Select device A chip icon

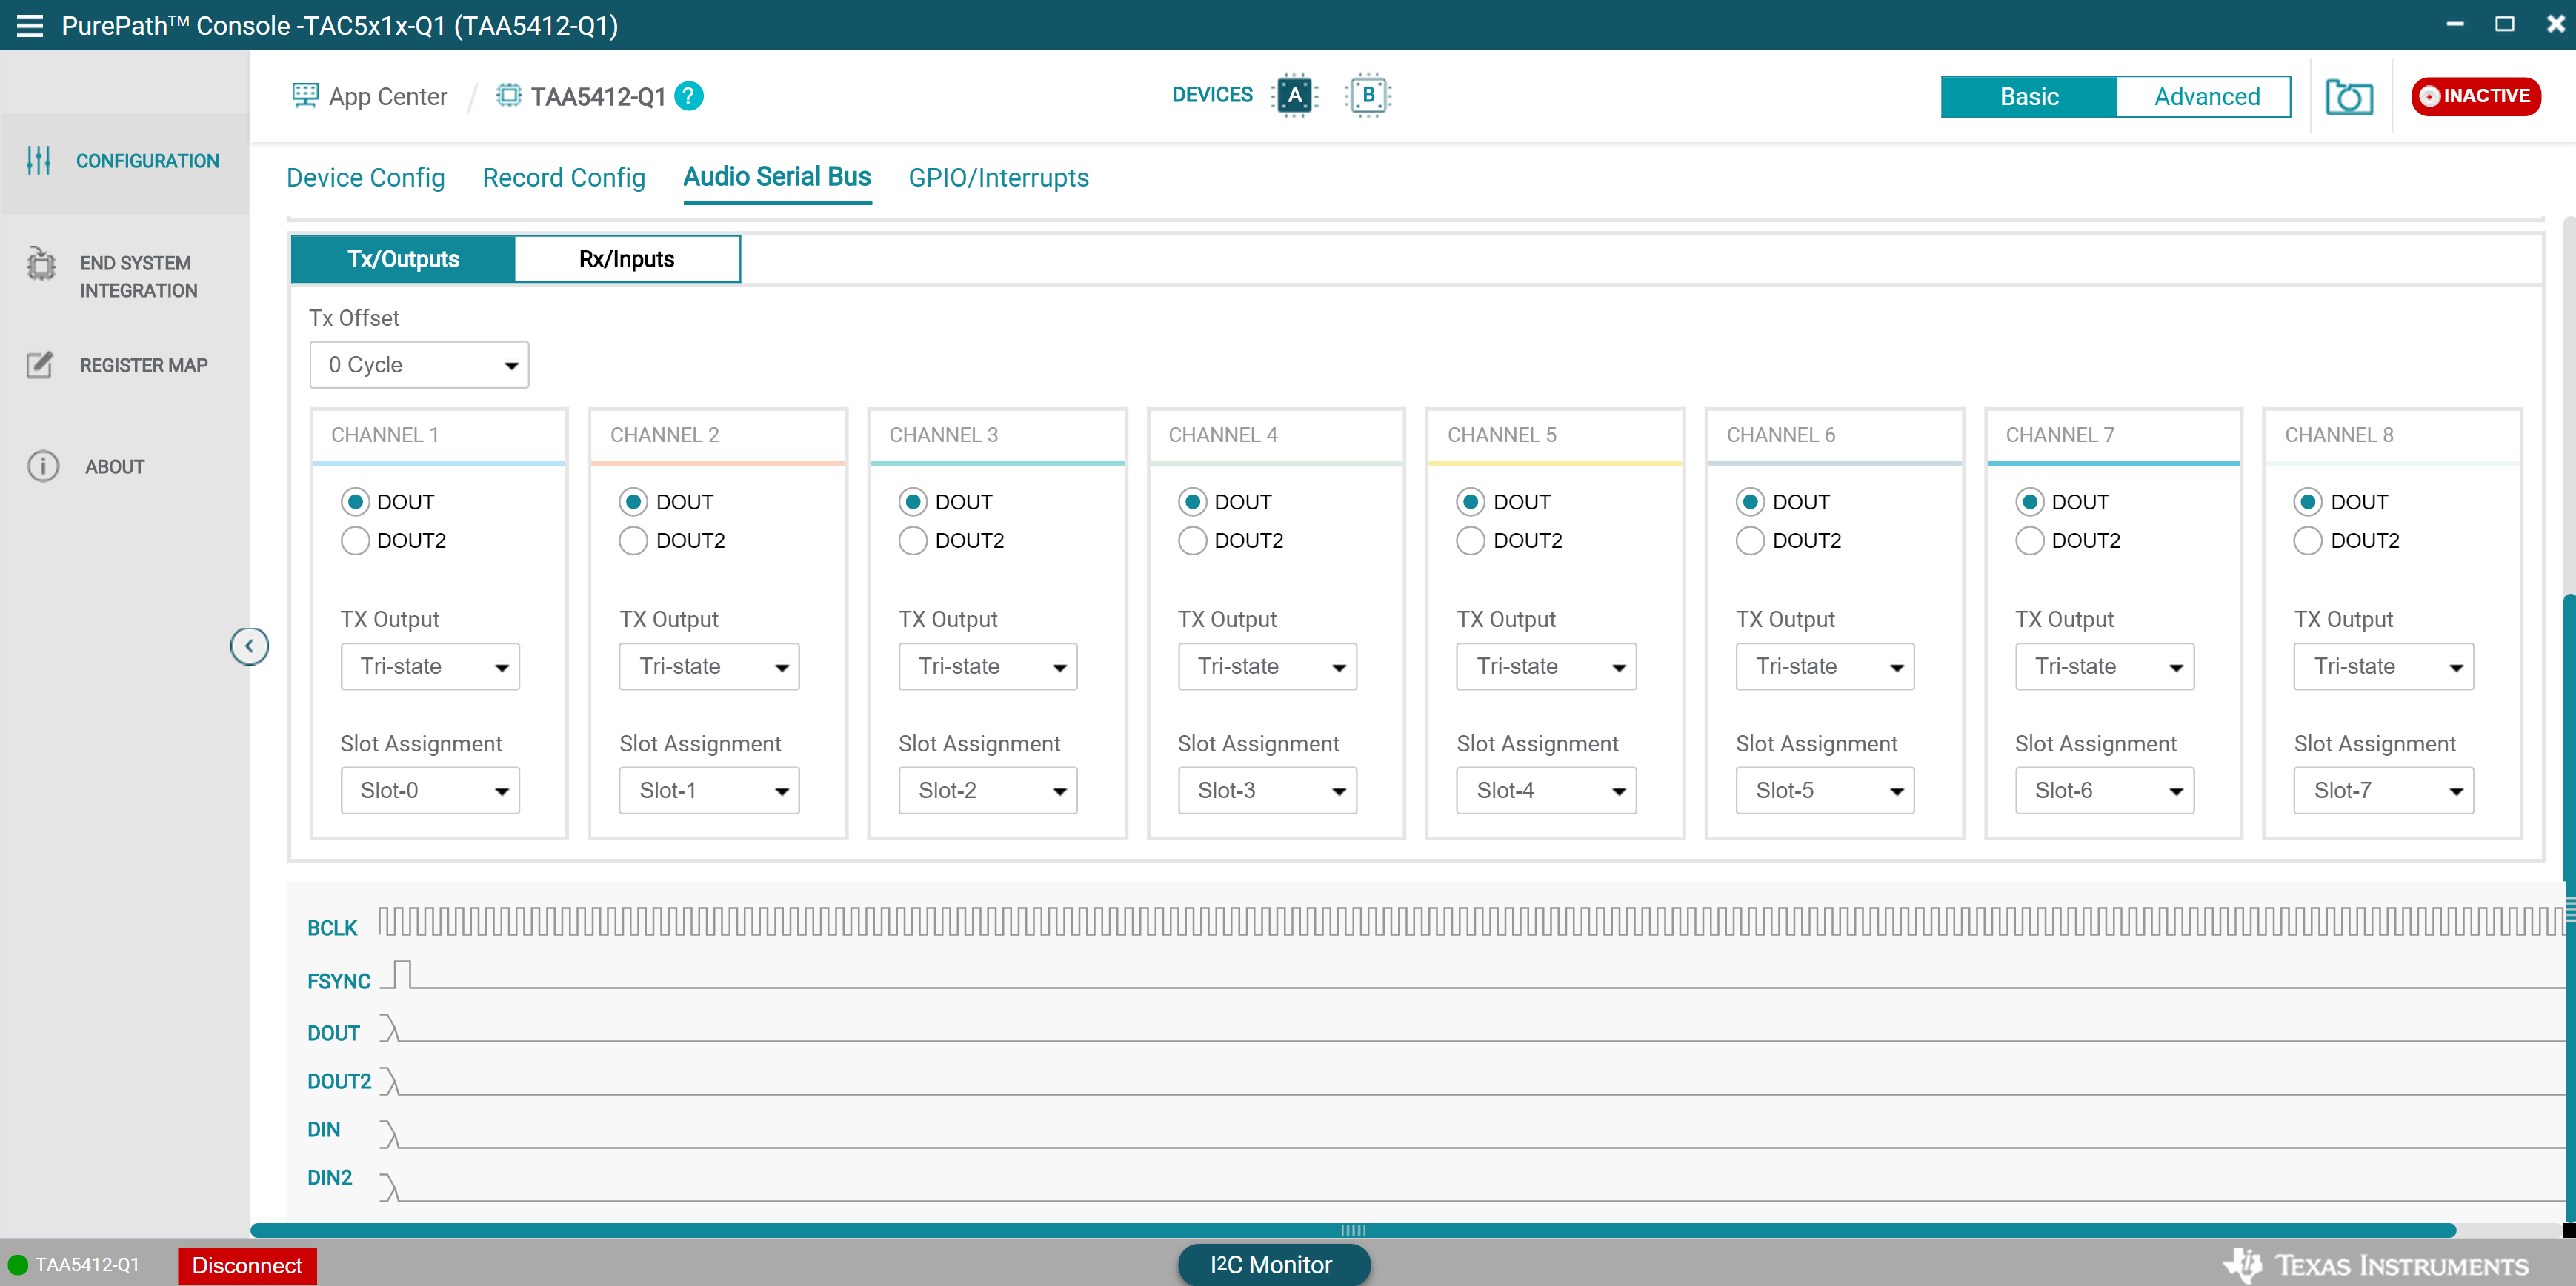1295,96
